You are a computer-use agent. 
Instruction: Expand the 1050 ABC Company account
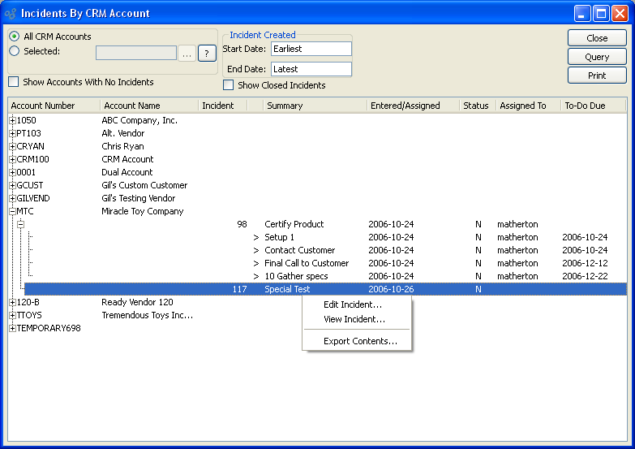point(12,120)
